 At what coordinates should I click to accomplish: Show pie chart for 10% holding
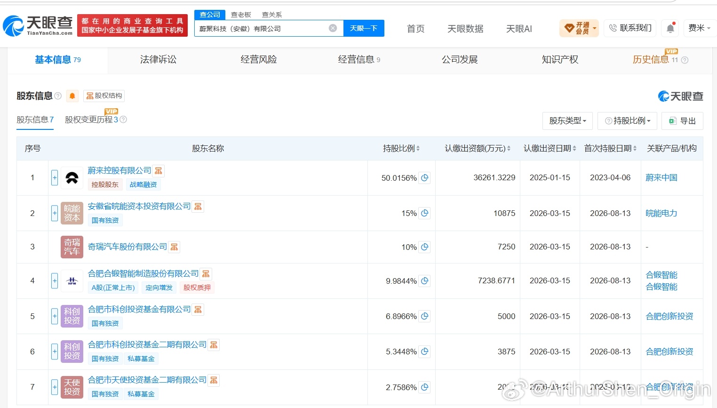424,247
